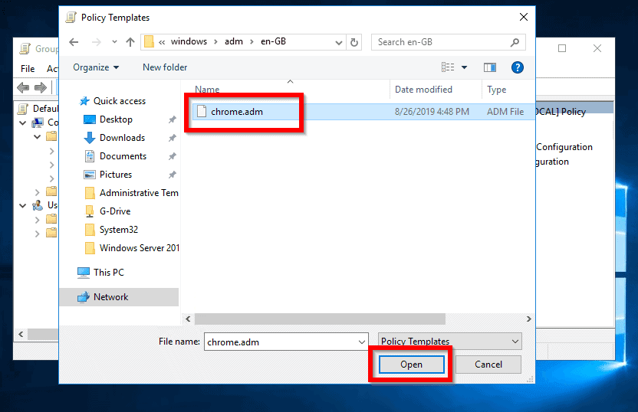Expand the Policy Templates file type dropdown
Screen dimensions: 638x412
click(x=515, y=342)
